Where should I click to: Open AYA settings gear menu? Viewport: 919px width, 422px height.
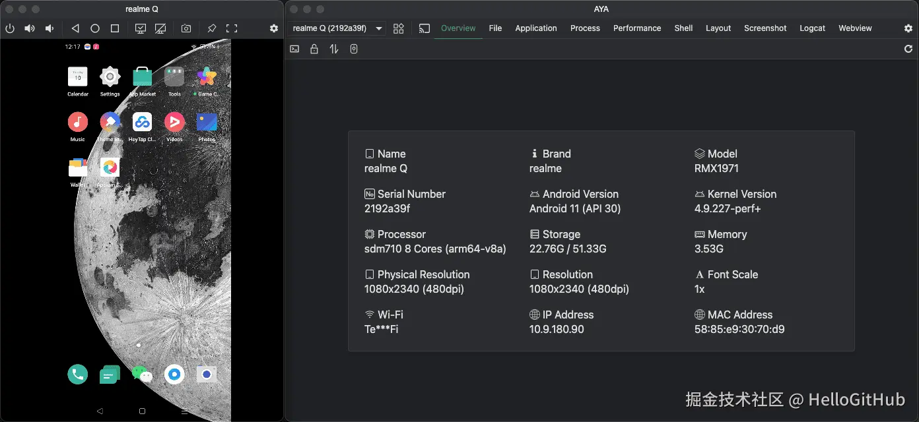[x=908, y=28]
